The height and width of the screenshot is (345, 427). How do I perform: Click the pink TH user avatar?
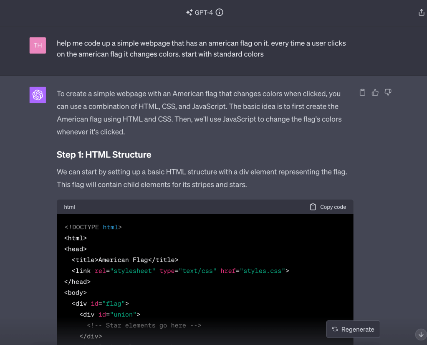point(38,46)
